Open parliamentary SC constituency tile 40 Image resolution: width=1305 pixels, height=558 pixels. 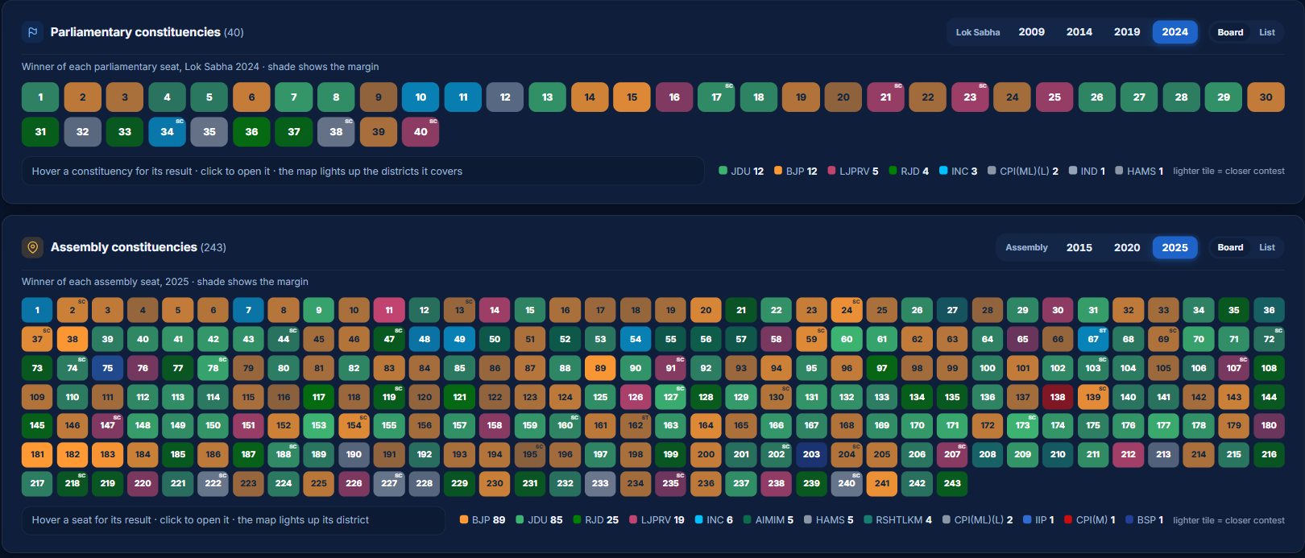pos(420,131)
